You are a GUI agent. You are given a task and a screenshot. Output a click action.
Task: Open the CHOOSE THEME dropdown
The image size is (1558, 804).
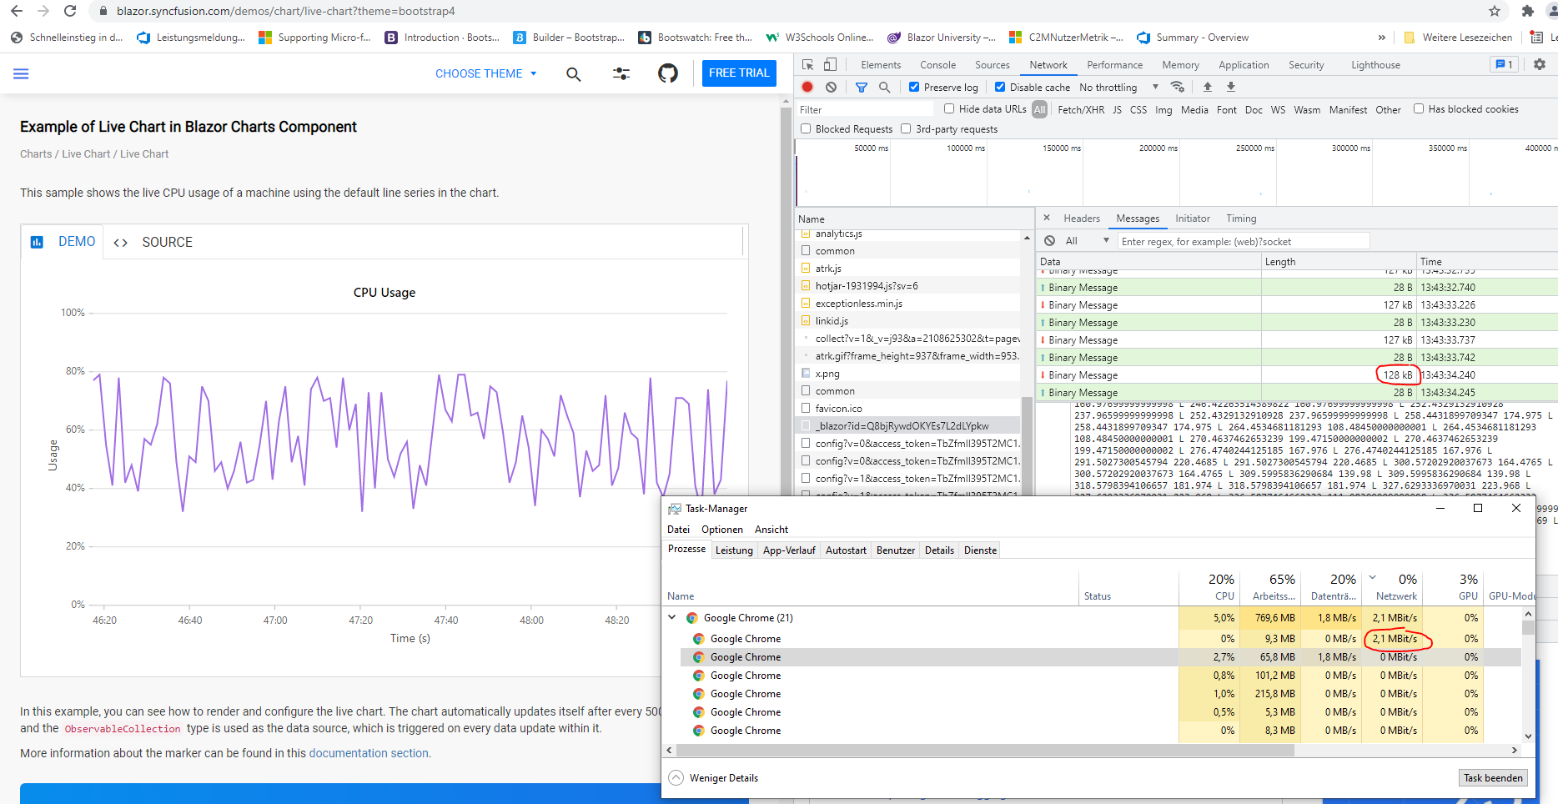tap(486, 73)
